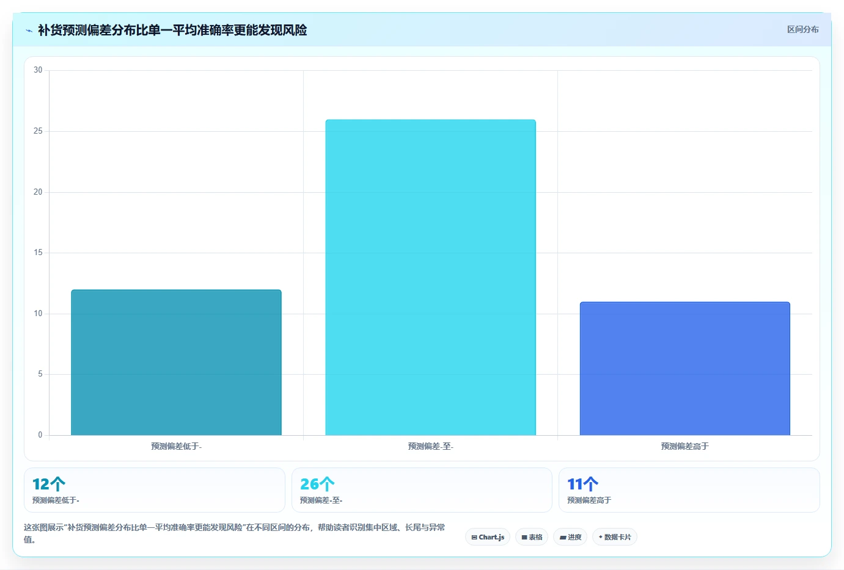Open the 26个 data card

coord(422,490)
